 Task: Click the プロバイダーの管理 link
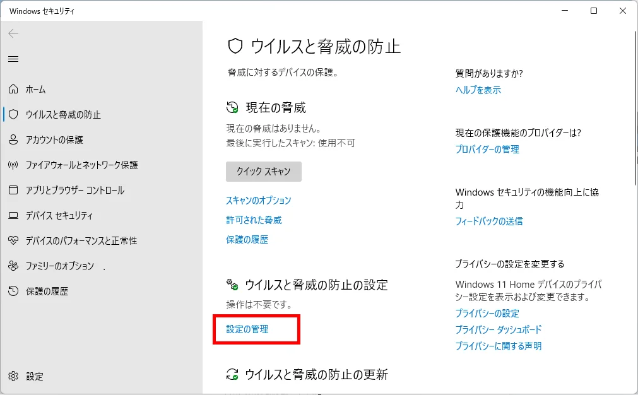point(487,150)
